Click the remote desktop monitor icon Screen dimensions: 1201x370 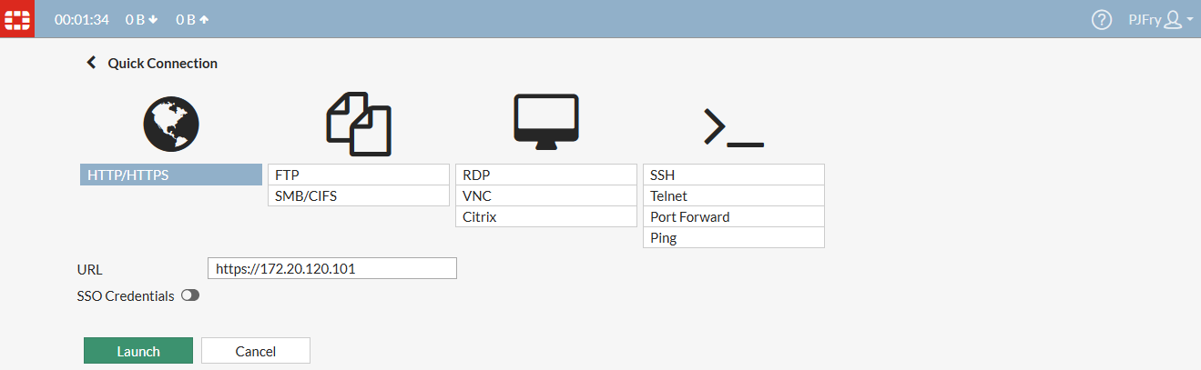[546, 121]
